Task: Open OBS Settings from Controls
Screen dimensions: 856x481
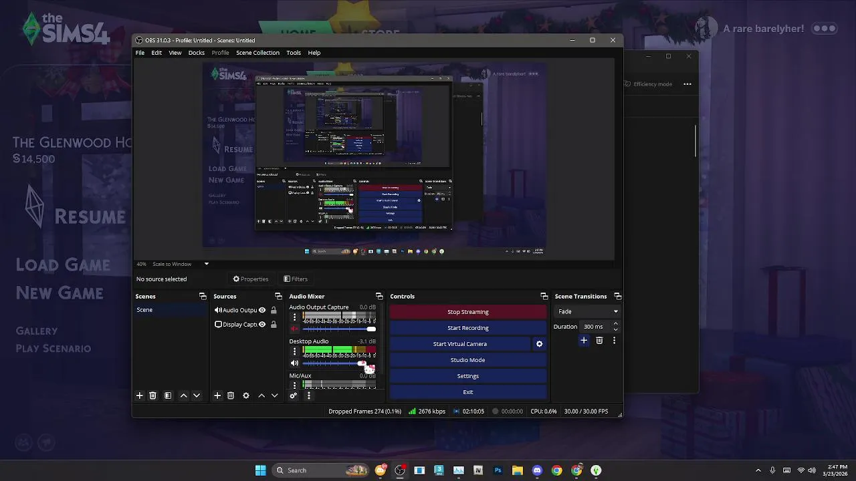Action: click(x=468, y=376)
